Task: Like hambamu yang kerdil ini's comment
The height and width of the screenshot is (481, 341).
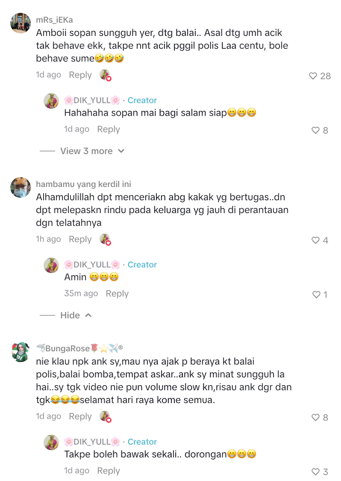Action: tap(315, 240)
